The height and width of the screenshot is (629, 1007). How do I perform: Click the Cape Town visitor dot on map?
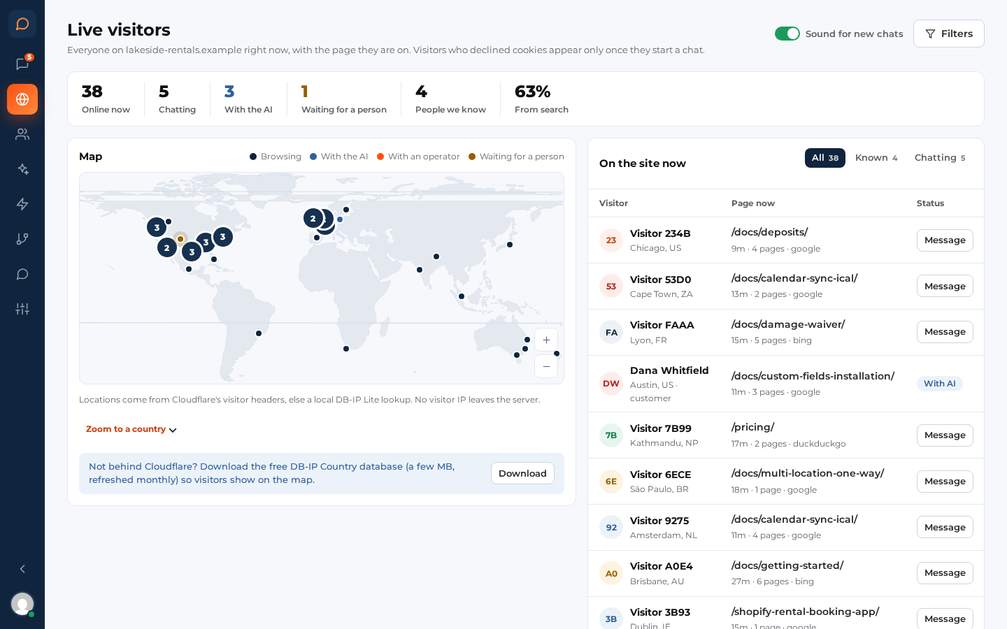[346, 349]
